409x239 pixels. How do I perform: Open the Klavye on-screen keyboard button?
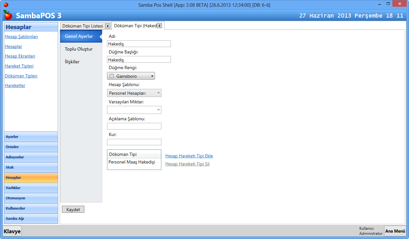12,231
